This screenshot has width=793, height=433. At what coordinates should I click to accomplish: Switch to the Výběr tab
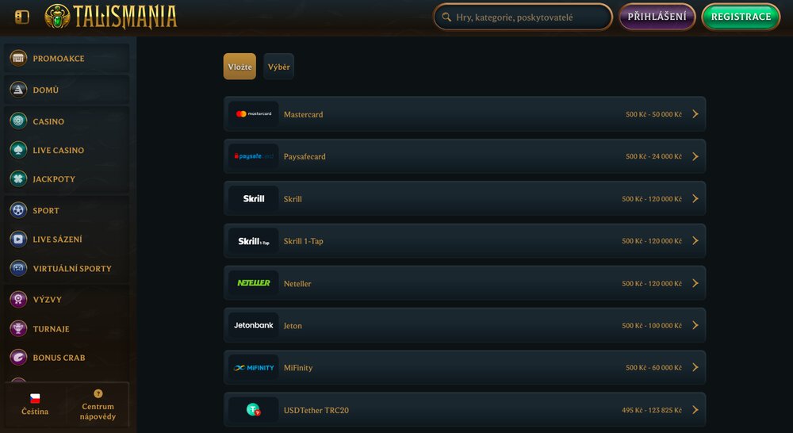(278, 67)
